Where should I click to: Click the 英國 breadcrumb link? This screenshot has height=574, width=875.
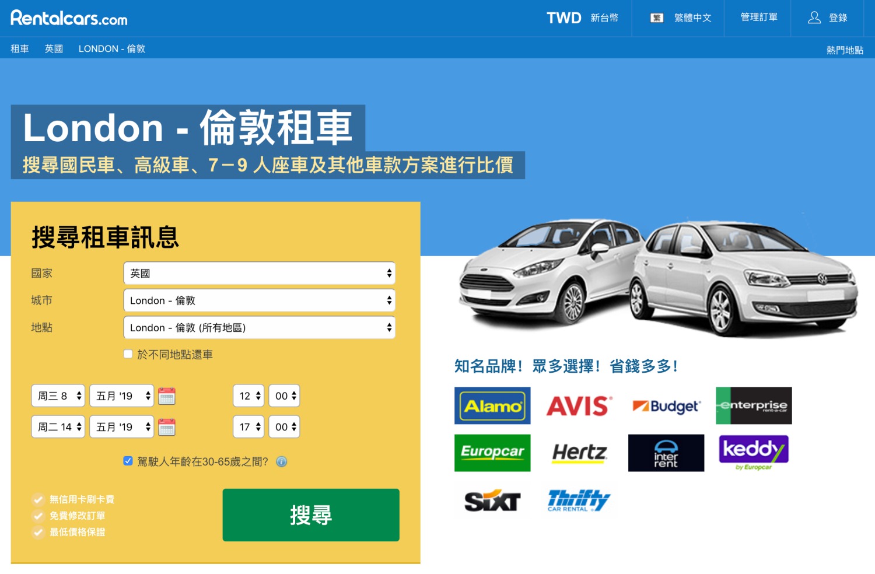point(54,49)
